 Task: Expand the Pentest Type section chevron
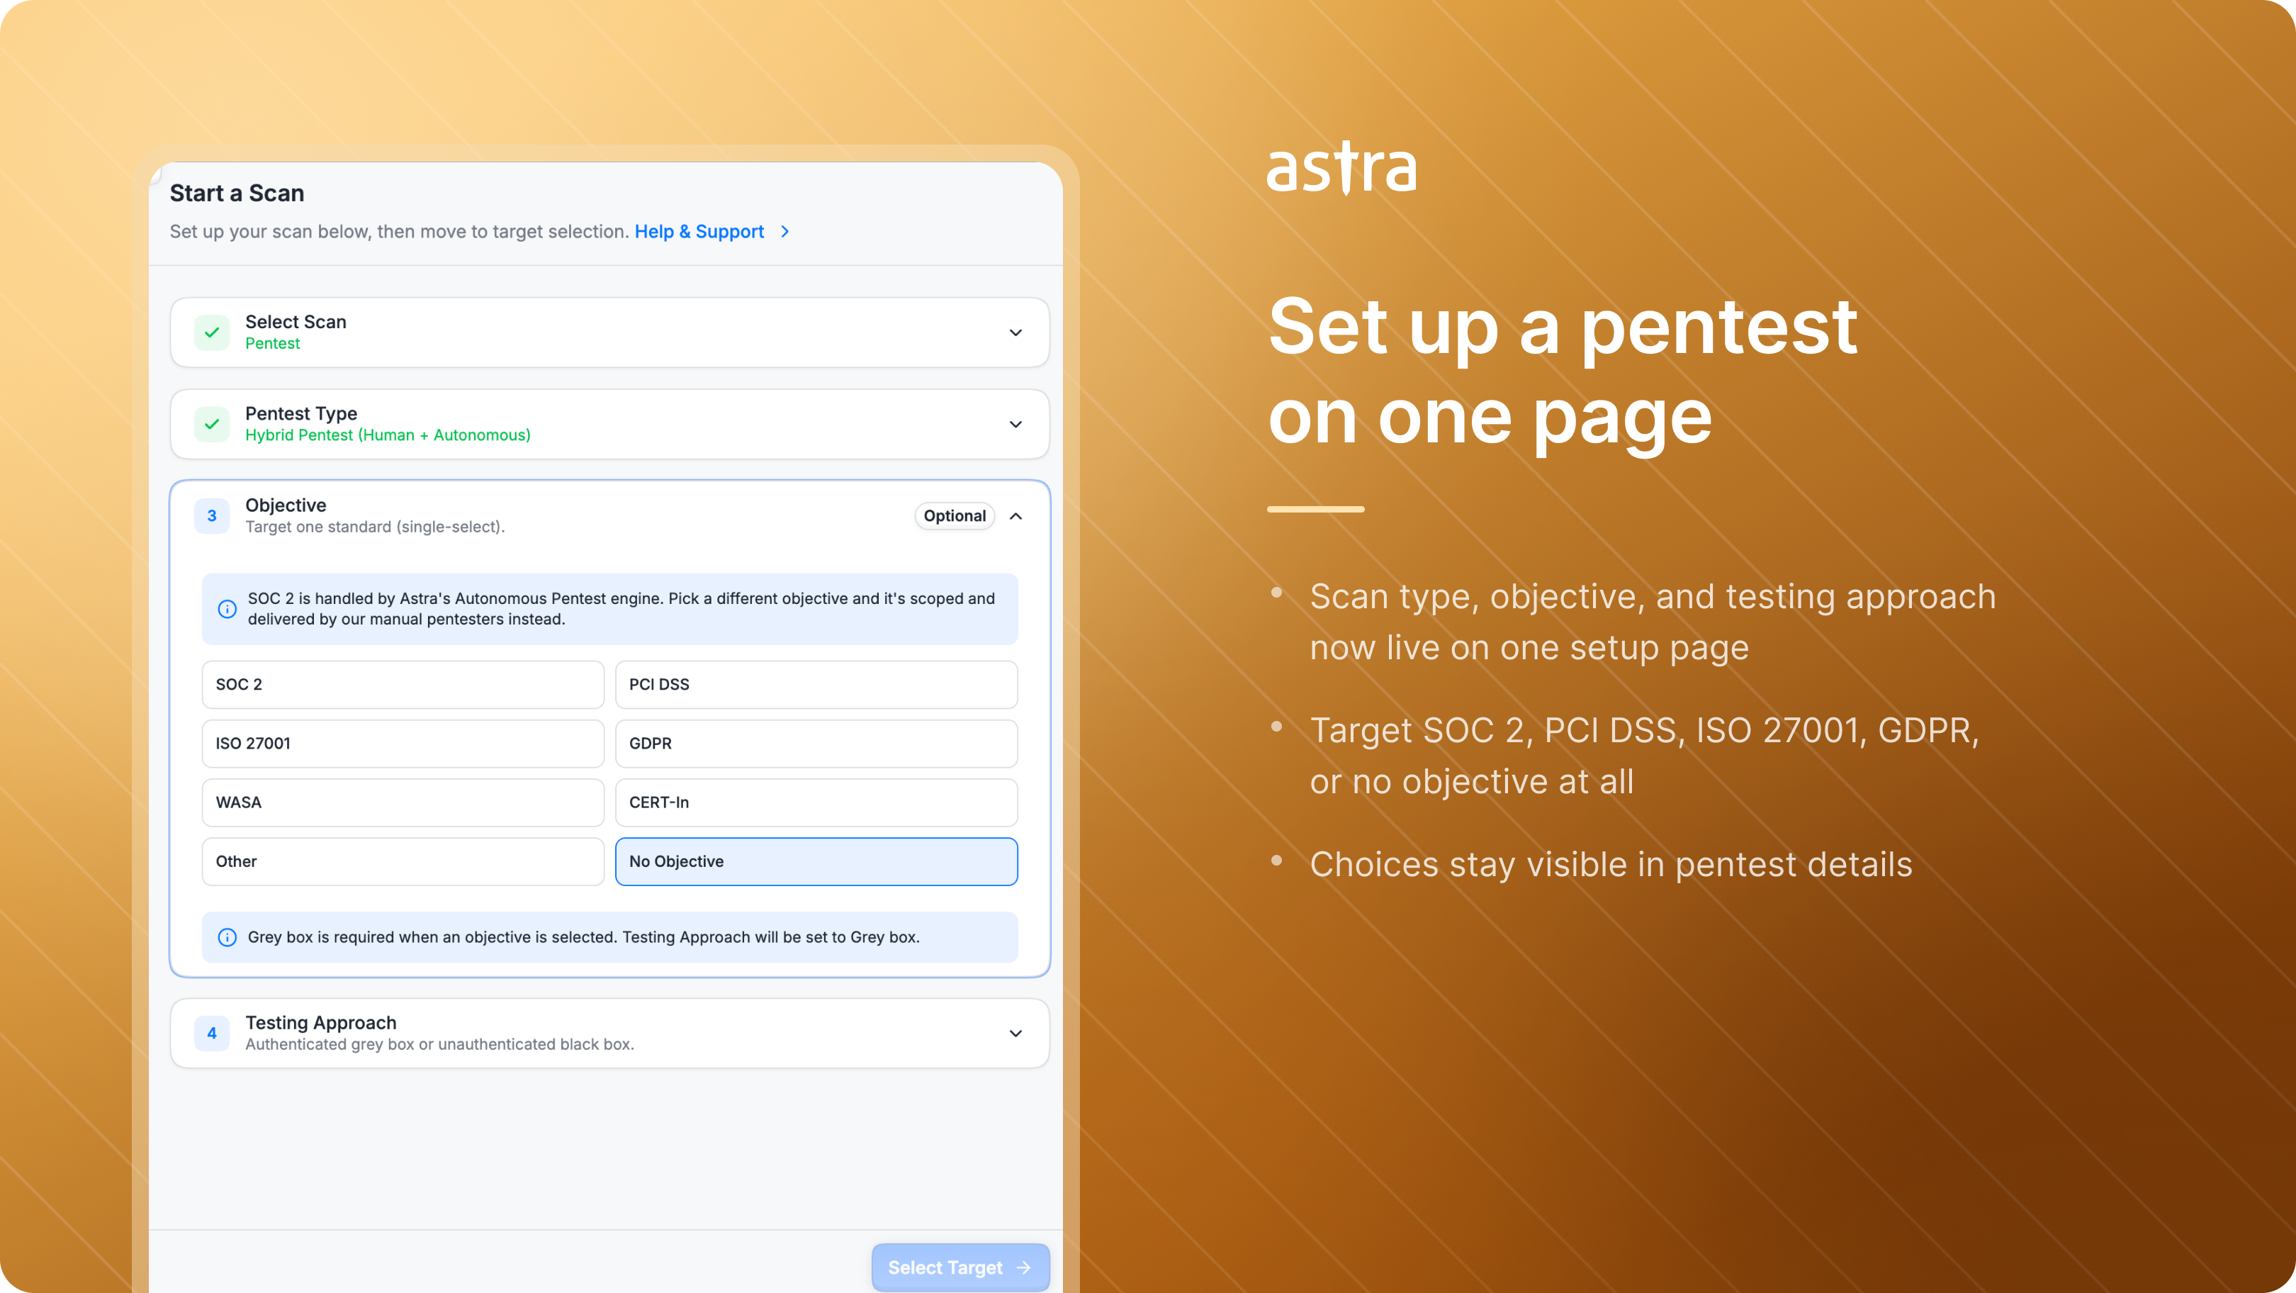click(1015, 425)
